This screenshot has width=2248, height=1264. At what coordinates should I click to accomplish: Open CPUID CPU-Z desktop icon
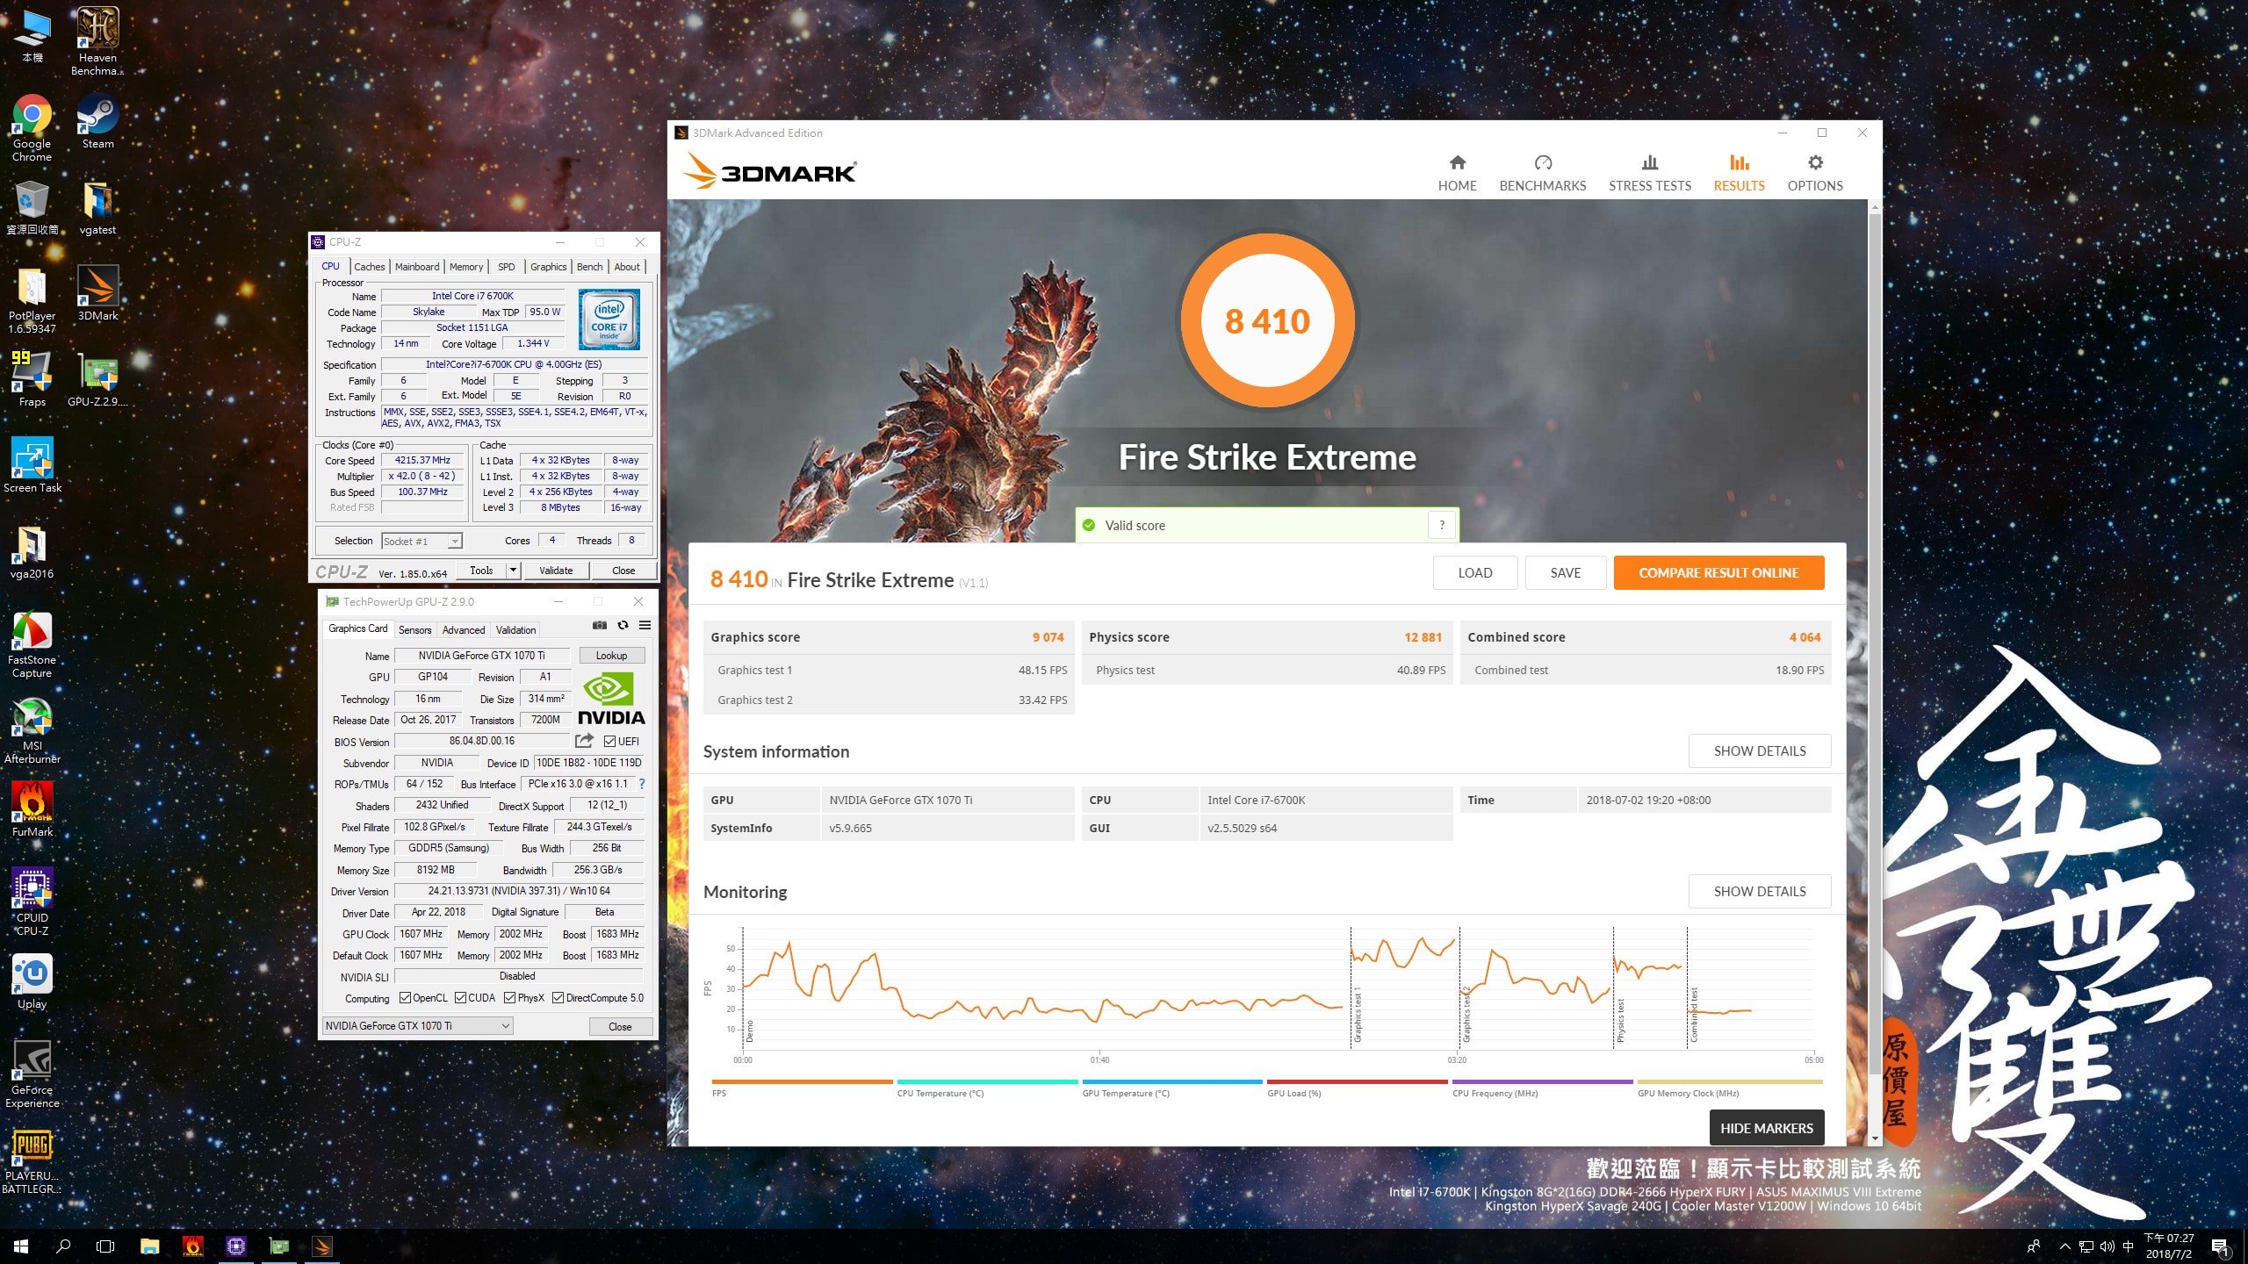(32, 901)
